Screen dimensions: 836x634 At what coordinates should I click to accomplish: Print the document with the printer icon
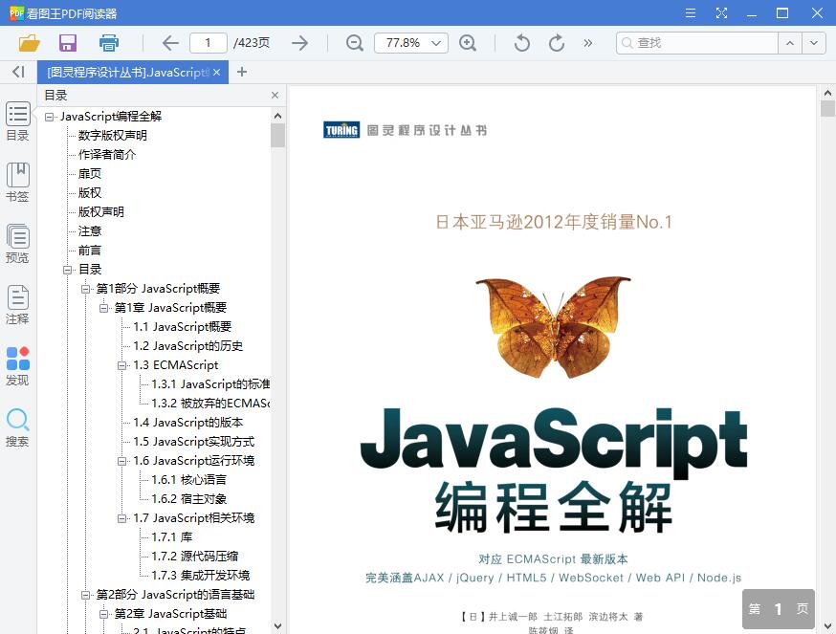coord(109,43)
